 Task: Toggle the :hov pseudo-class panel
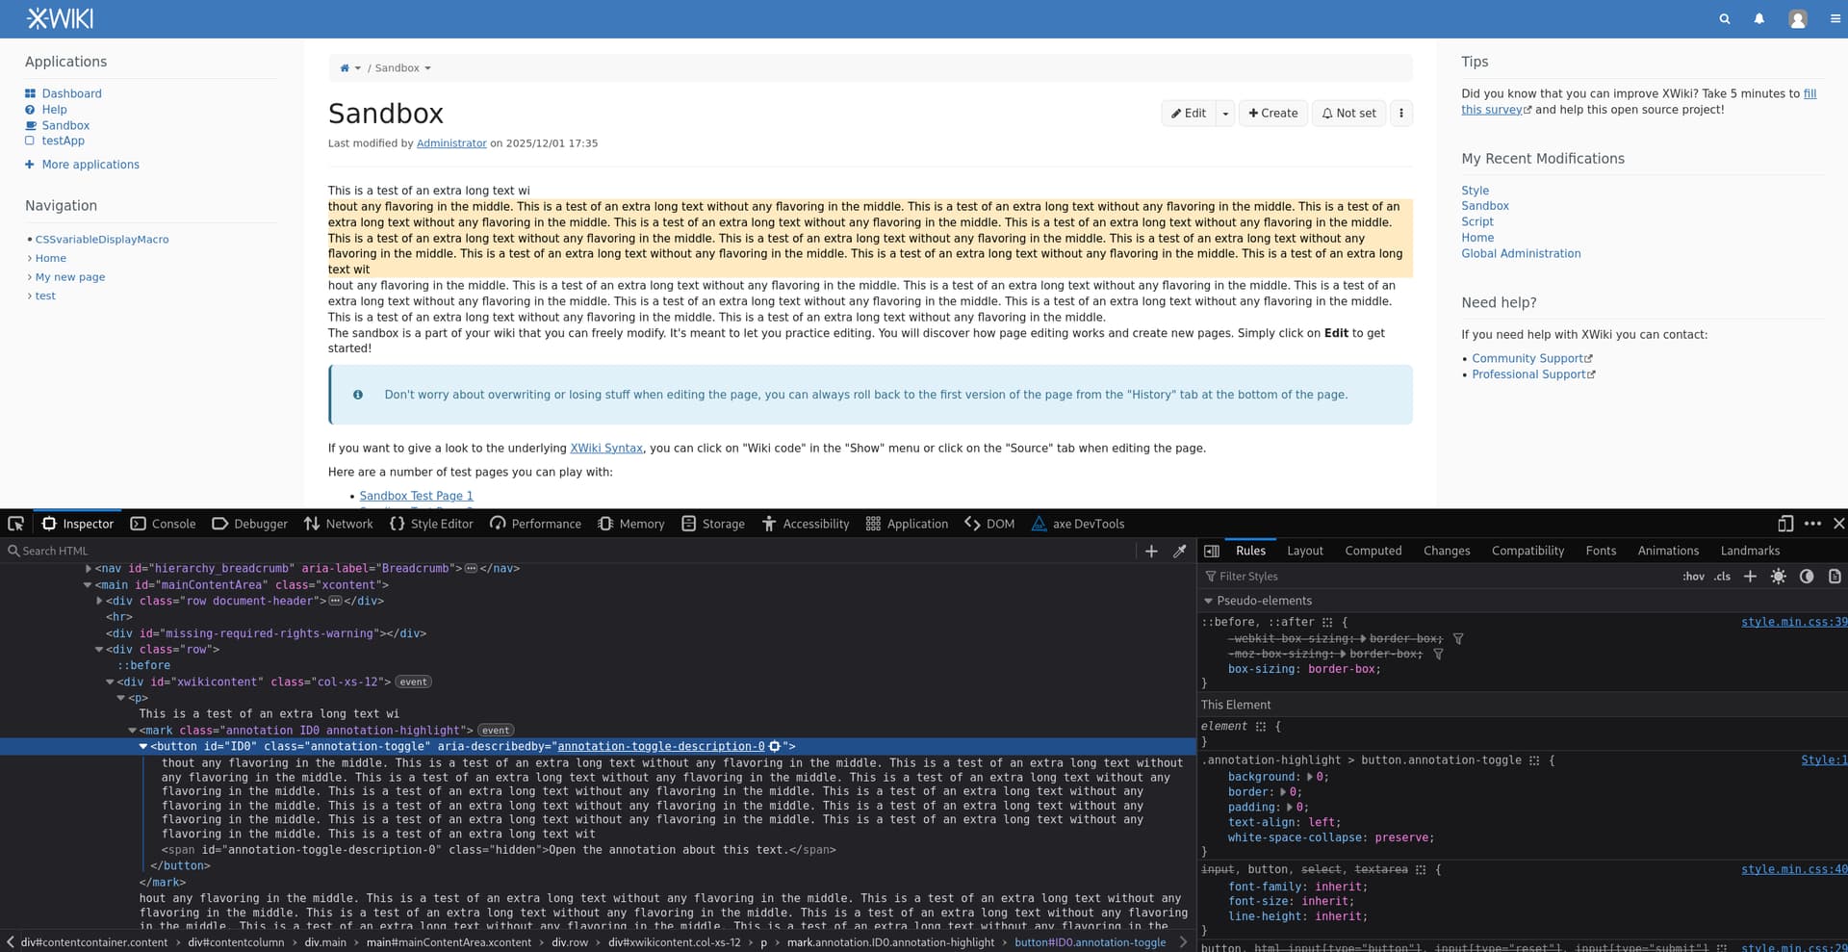[x=1693, y=577]
